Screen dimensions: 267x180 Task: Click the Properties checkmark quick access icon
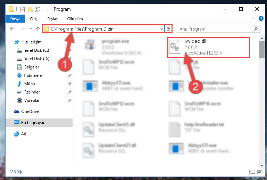[x=23, y=9]
